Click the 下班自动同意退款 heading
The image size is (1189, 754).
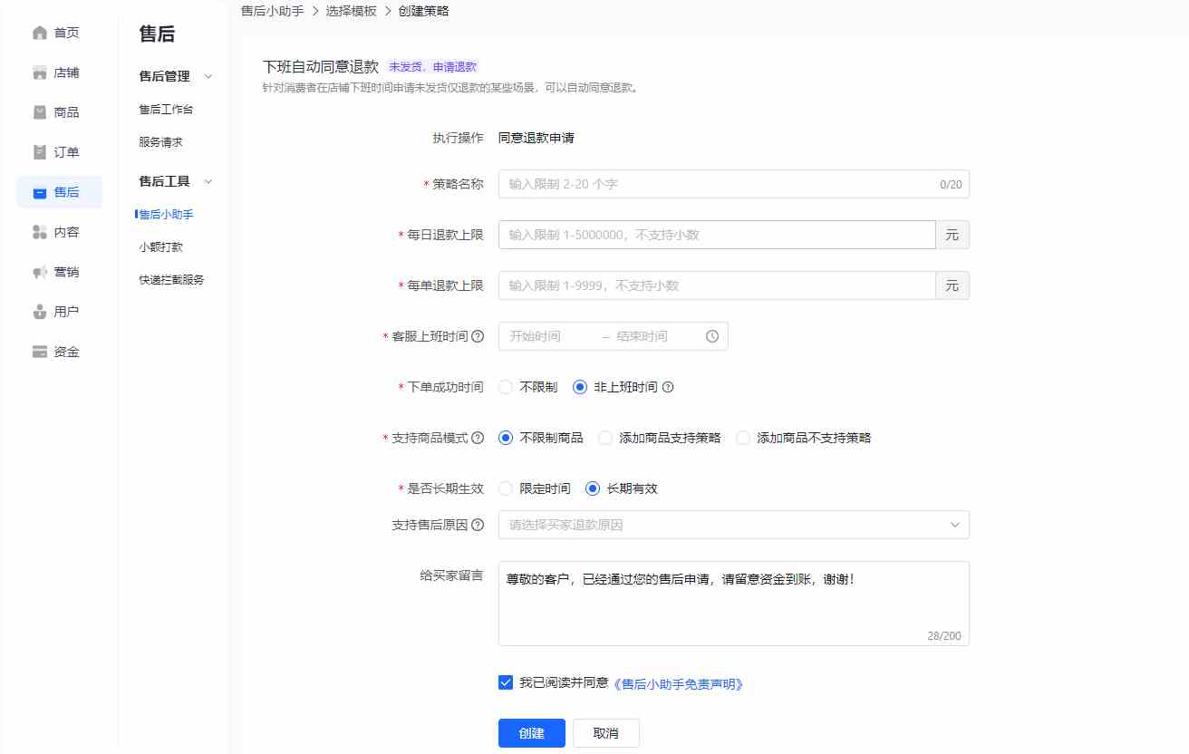(x=320, y=66)
